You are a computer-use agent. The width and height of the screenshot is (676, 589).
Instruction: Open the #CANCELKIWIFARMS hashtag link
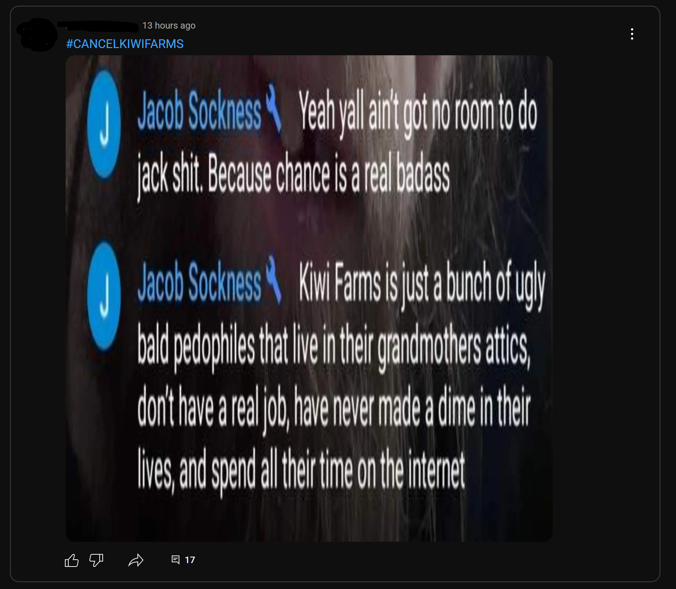(125, 44)
